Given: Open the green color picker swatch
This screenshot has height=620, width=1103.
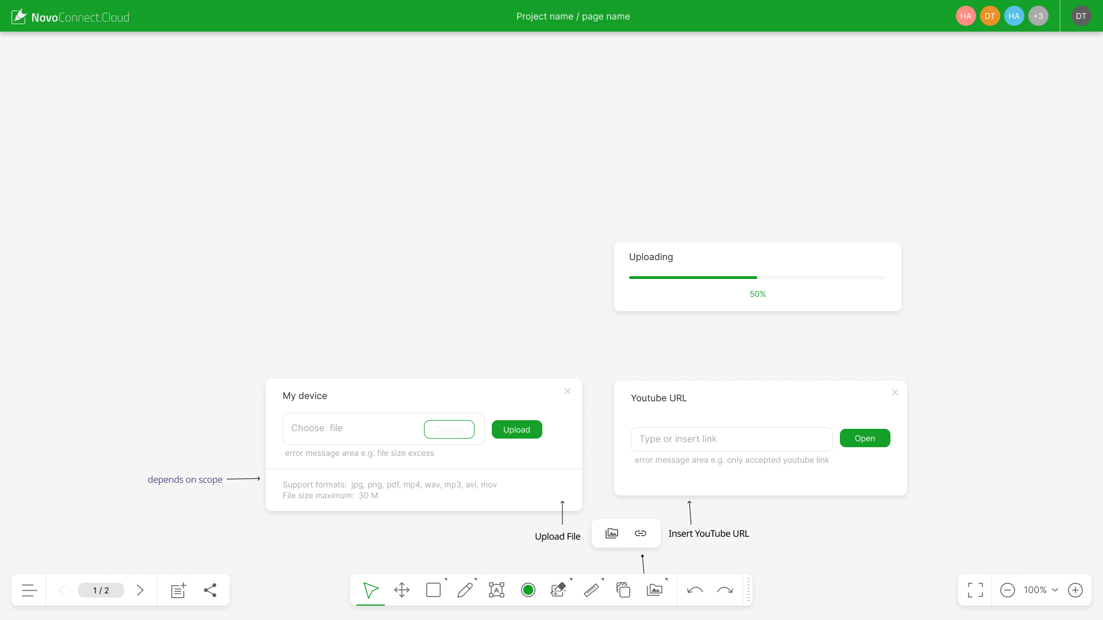Looking at the screenshot, I should tap(528, 590).
